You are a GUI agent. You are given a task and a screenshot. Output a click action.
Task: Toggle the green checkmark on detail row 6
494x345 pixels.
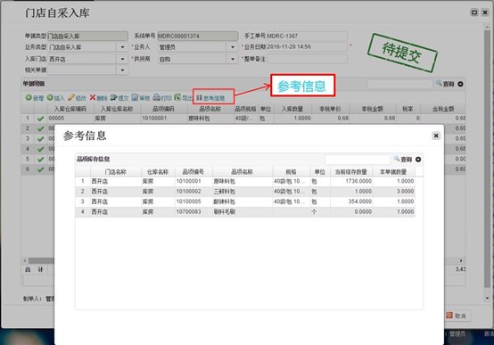click(40, 169)
